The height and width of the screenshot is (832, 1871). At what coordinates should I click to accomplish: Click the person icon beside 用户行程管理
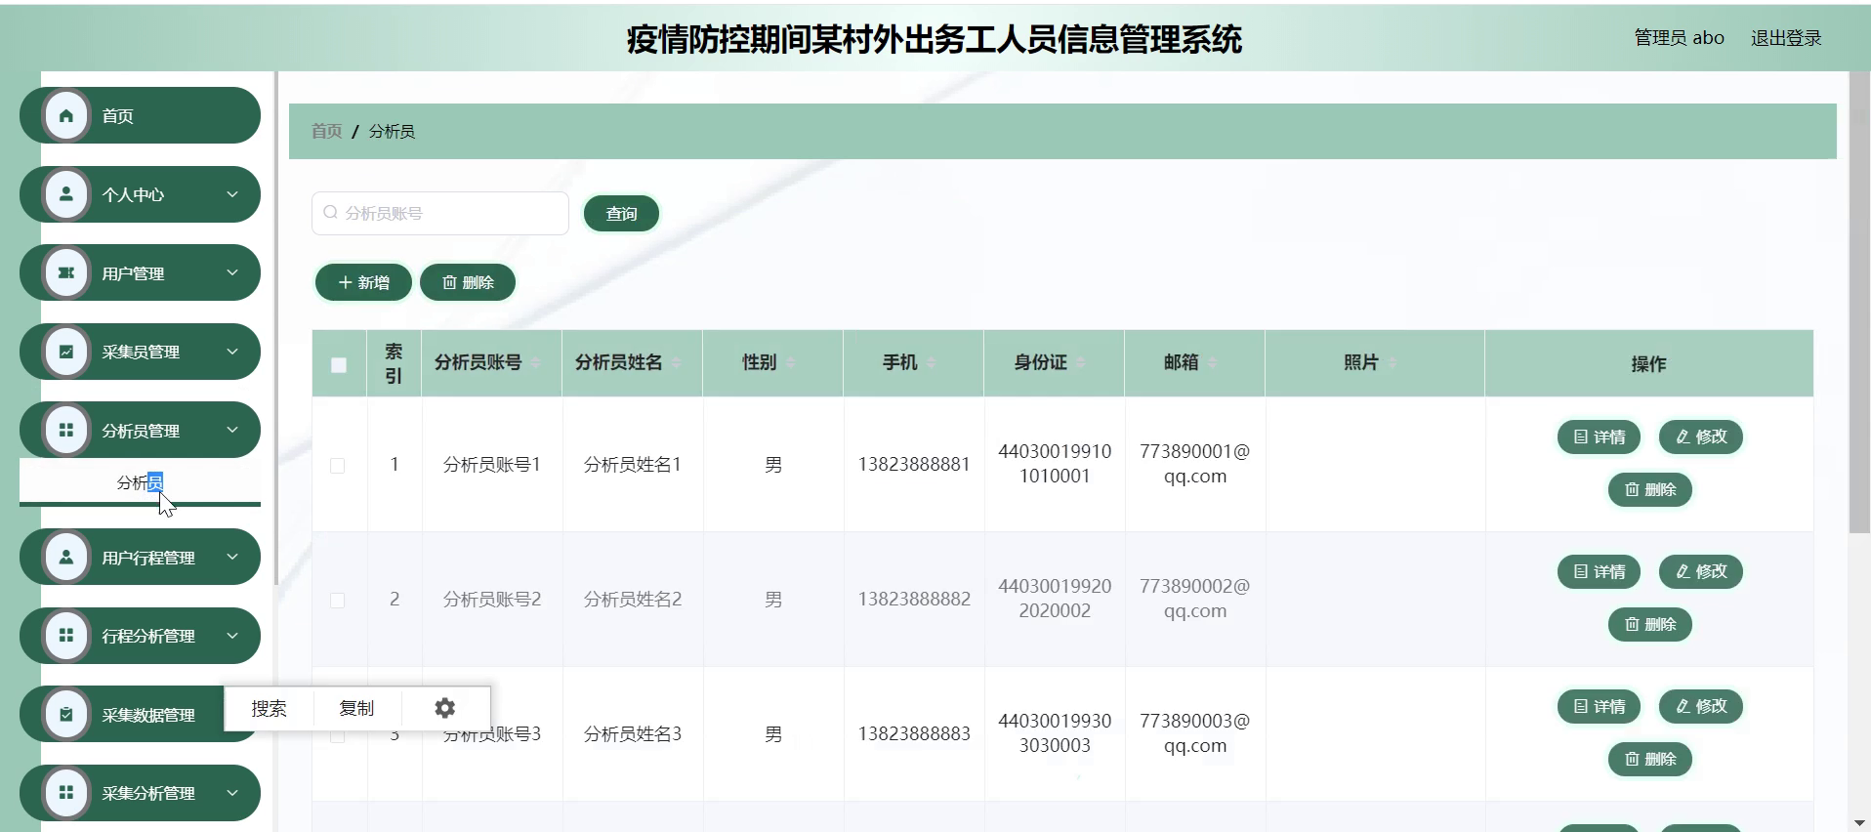coord(66,557)
